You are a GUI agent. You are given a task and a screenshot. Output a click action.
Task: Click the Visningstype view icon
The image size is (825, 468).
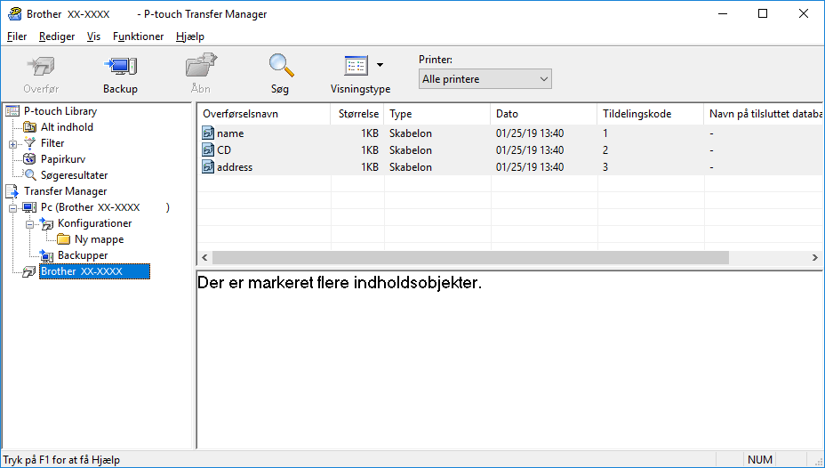tap(356, 67)
